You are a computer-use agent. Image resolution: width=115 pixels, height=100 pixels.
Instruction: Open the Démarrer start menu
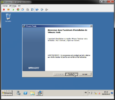pos(7,93)
